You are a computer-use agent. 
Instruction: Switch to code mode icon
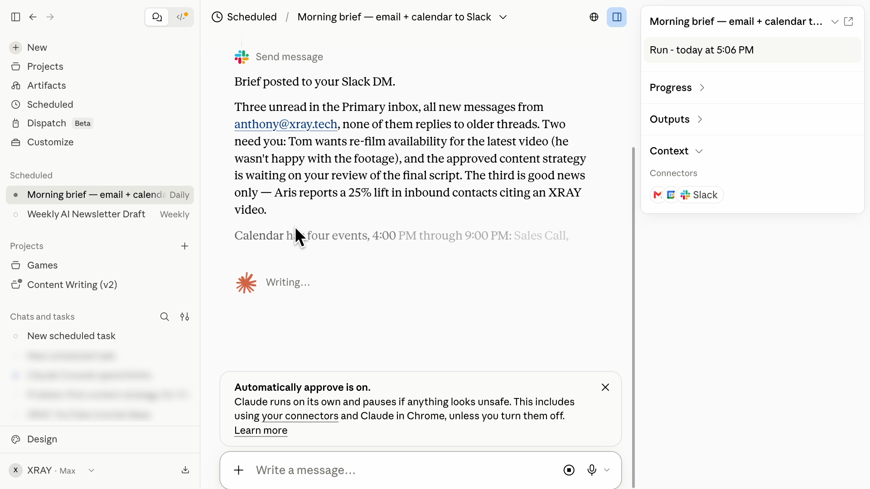click(x=181, y=17)
